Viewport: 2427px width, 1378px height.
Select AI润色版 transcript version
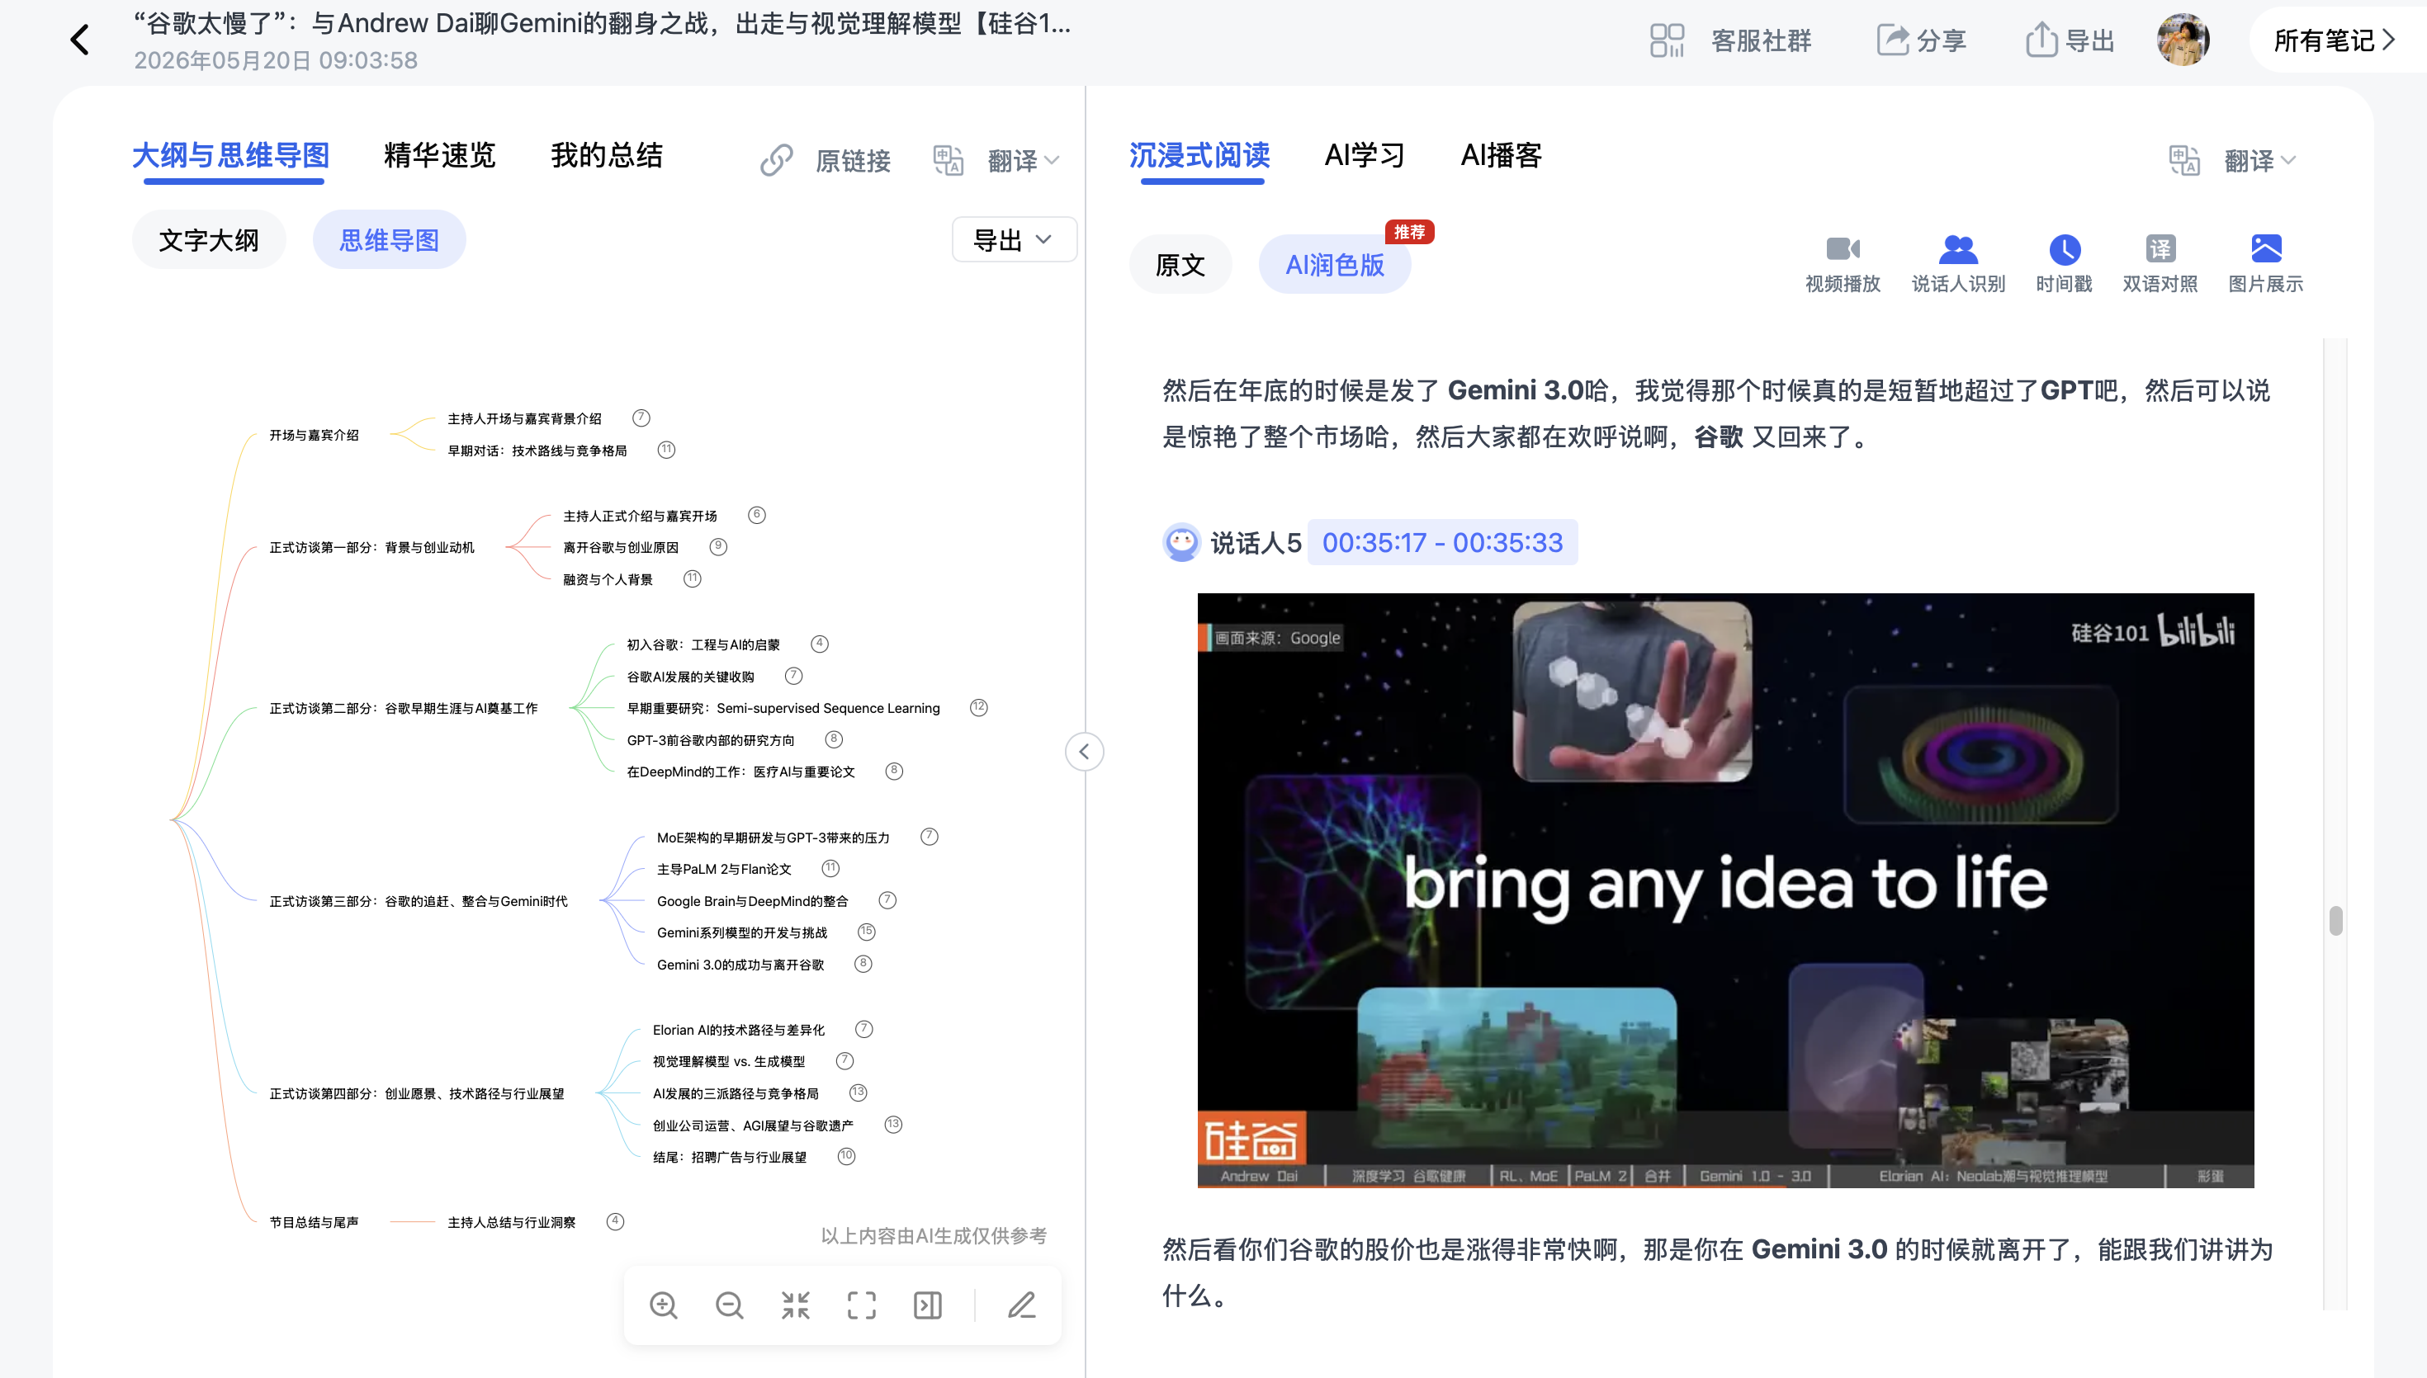click(1335, 264)
